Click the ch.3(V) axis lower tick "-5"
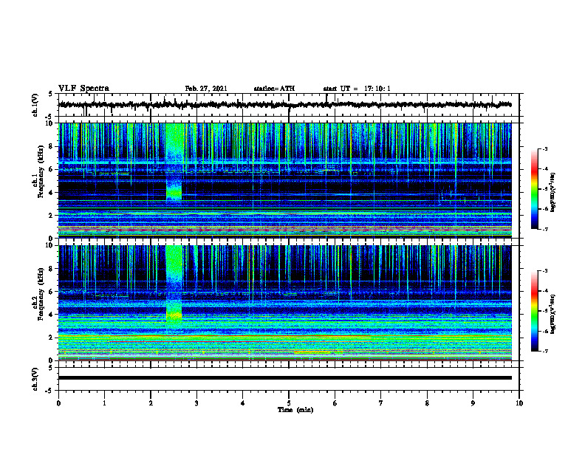The height and width of the screenshot is (452, 585). (x=49, y=391)
